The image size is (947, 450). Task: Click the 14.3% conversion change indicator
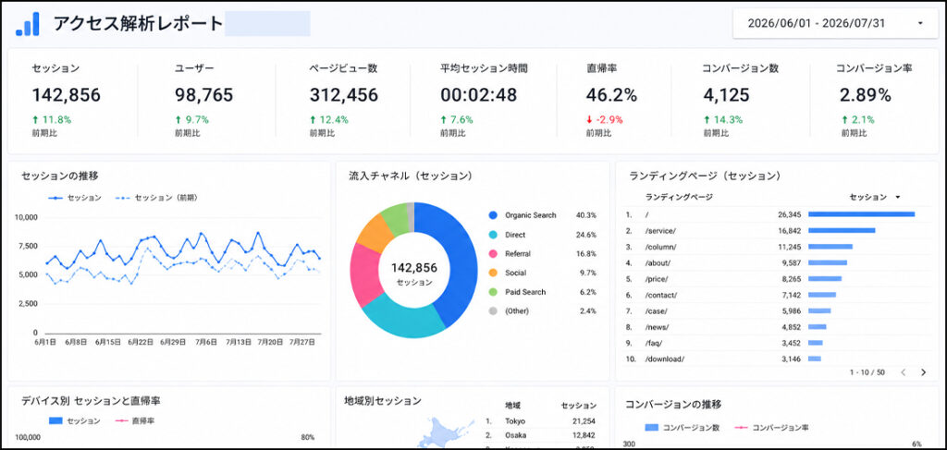click(x=722, y=119)
